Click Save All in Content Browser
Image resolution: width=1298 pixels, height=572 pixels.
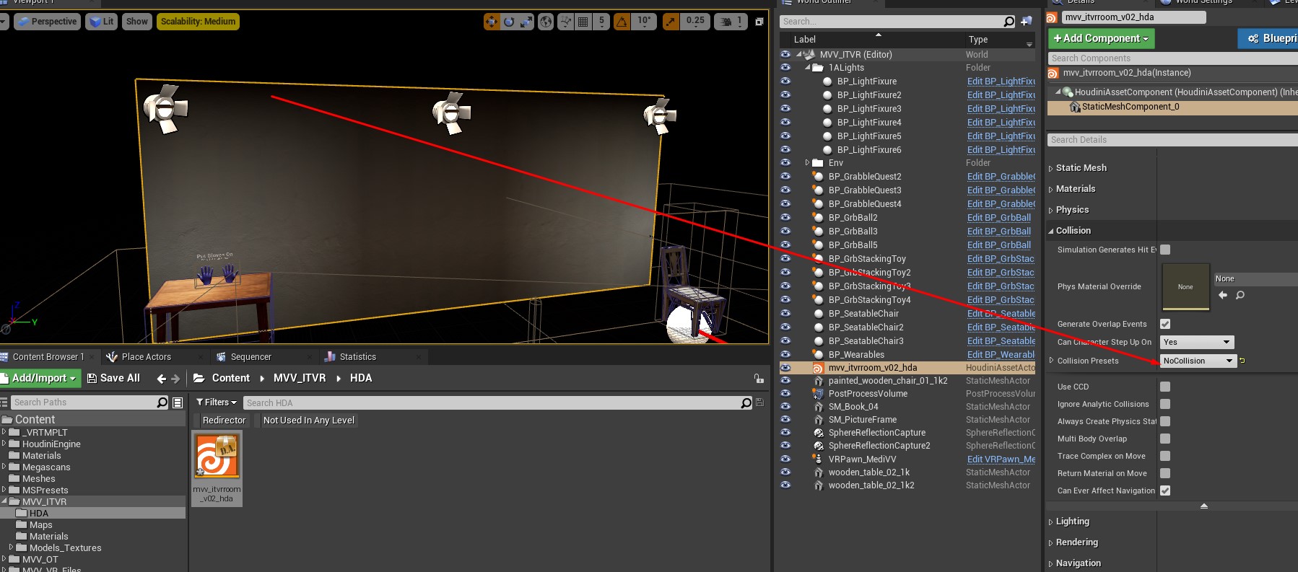[x=113, y=378]
